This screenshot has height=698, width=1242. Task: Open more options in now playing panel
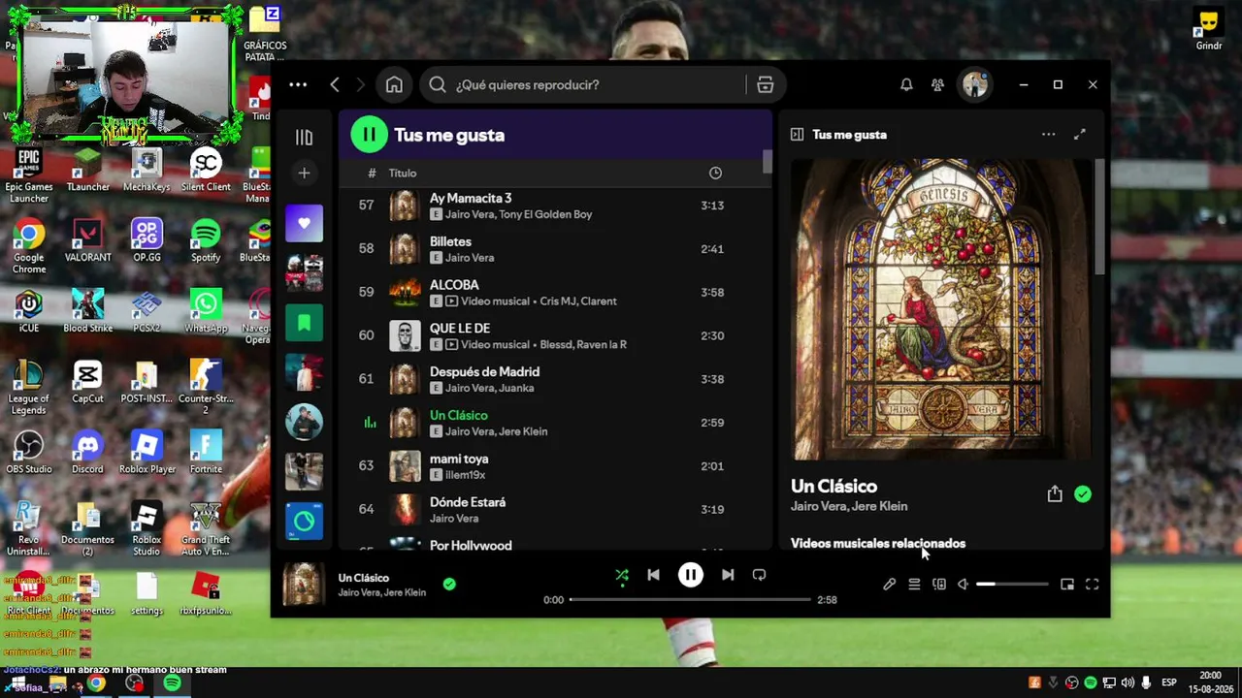(1048, 135)
